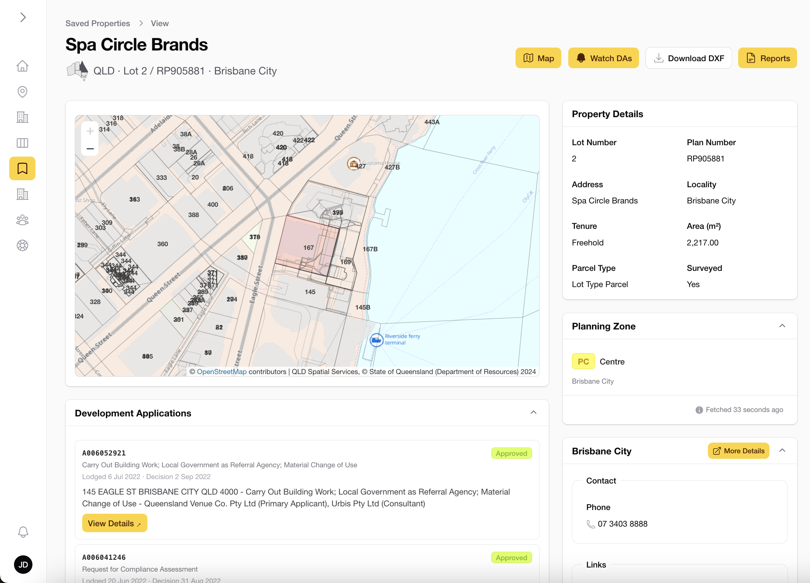This screenshot has width=810, height=583.
Task: Zoom in on the map
Action: tap(90, 131)
